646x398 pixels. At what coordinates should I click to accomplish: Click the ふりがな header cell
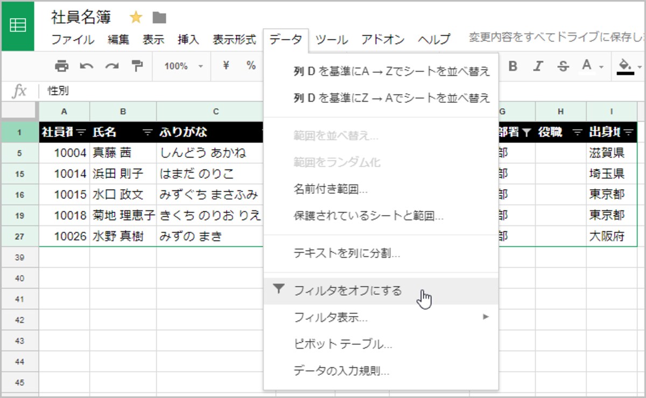[x=210, y=132]
